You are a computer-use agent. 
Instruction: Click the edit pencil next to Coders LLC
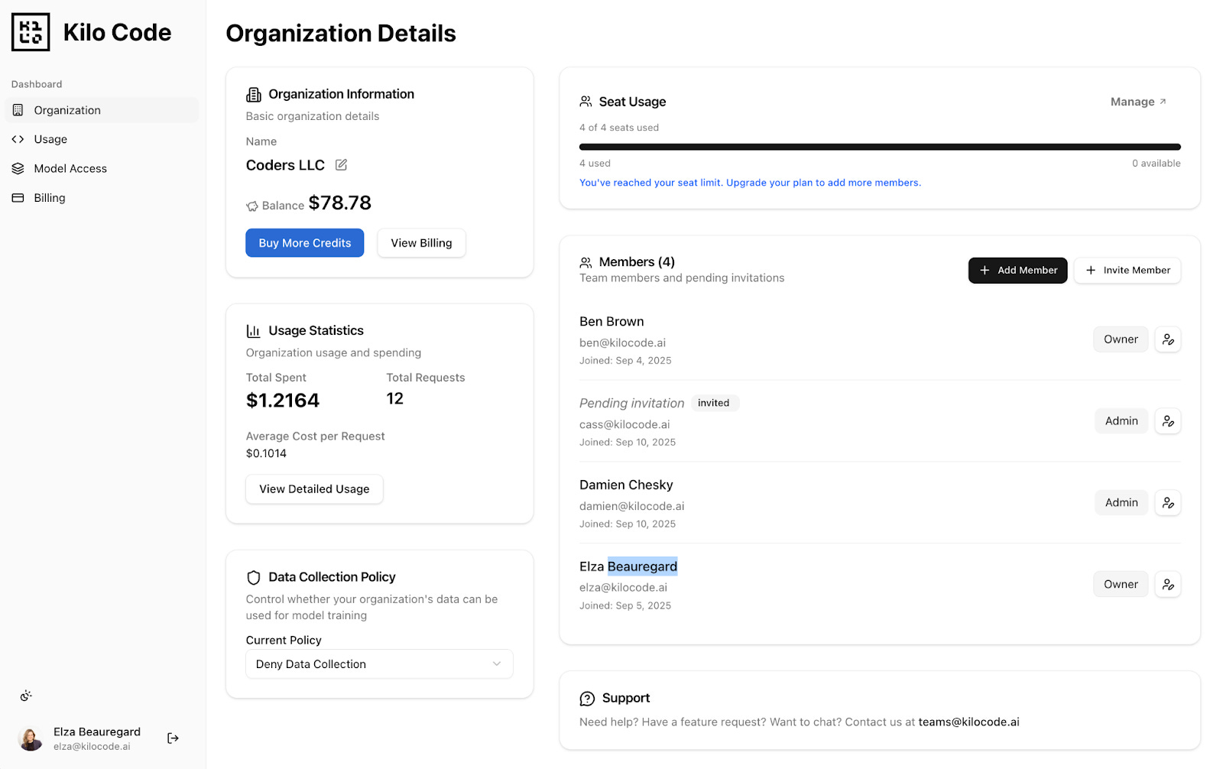coord(341,165)
